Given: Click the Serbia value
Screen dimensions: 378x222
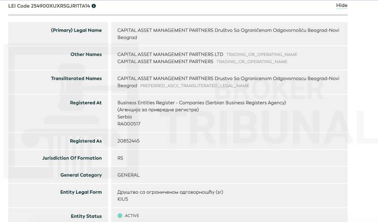Looking at the screenshot, I should 125,117.
